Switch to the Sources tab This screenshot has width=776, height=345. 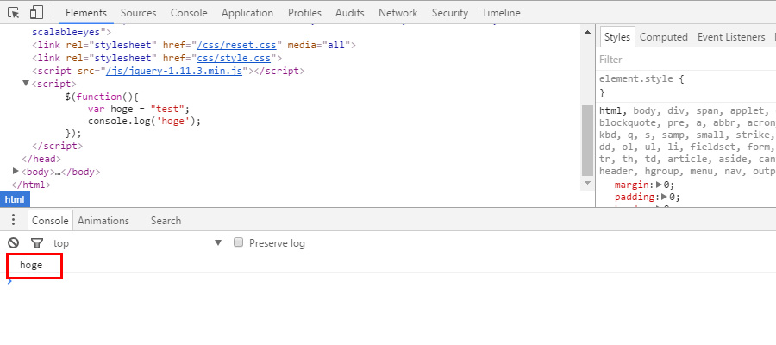click(138, 13)
